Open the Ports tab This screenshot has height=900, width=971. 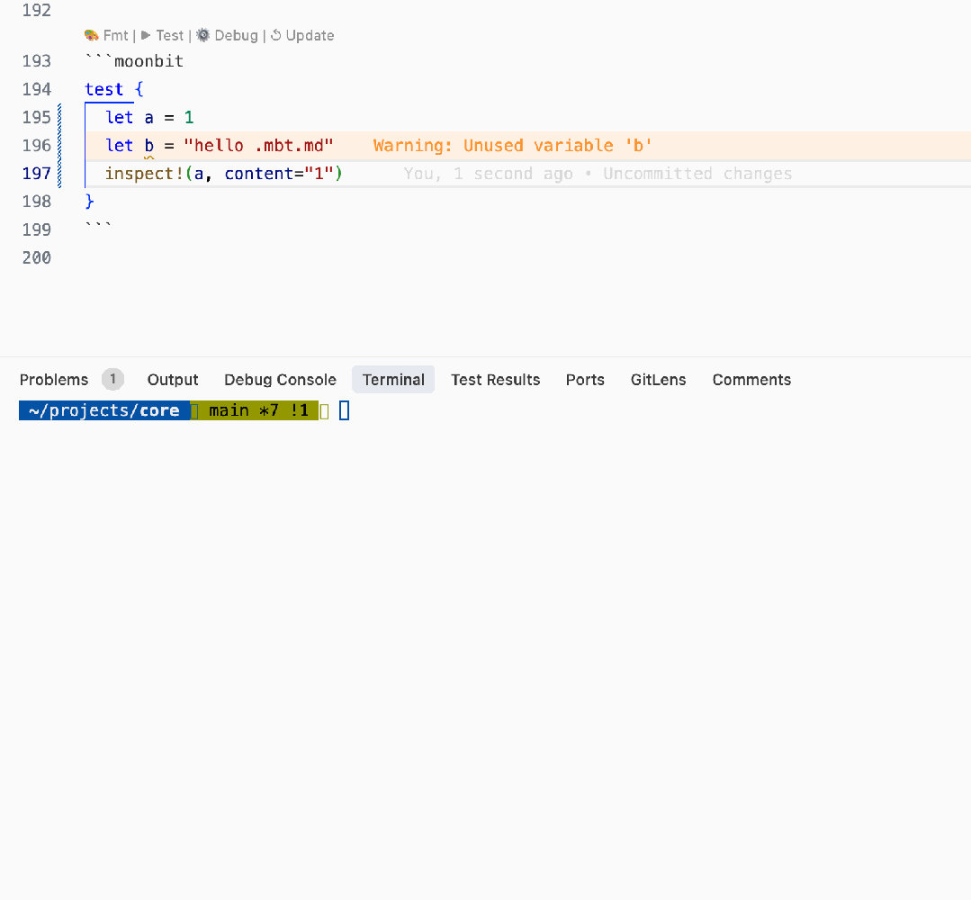(x=585, y=380)
